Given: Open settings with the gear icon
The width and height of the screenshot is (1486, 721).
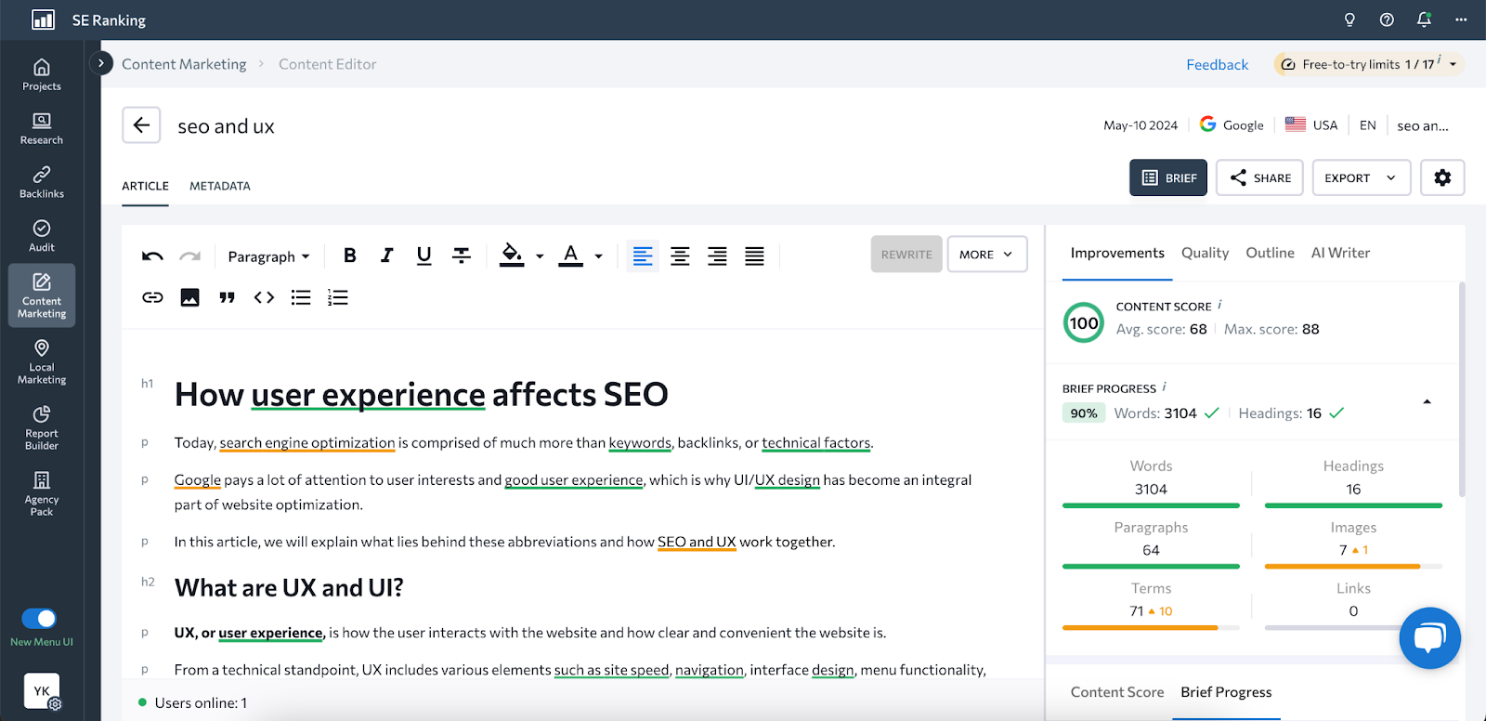Looking at the screenshot, I should coord(1441,177).
